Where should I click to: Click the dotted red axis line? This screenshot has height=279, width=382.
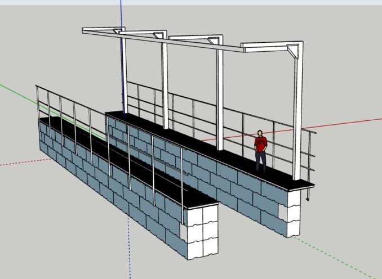pos(20,163)
